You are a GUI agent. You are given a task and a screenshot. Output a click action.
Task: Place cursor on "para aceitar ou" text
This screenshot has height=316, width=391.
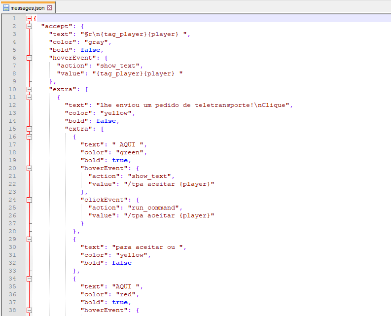[x=143, y=247]
